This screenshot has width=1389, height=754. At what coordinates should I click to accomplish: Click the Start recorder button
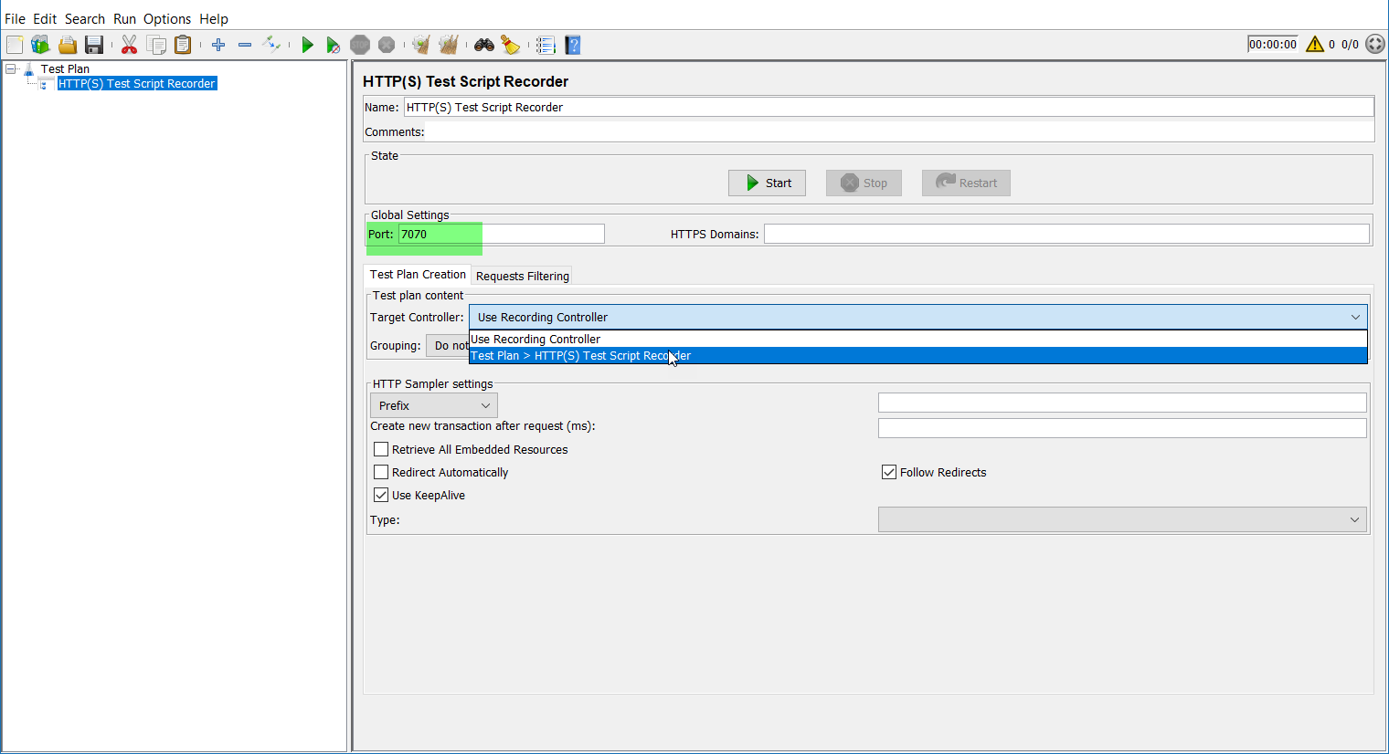click(767, 183)
